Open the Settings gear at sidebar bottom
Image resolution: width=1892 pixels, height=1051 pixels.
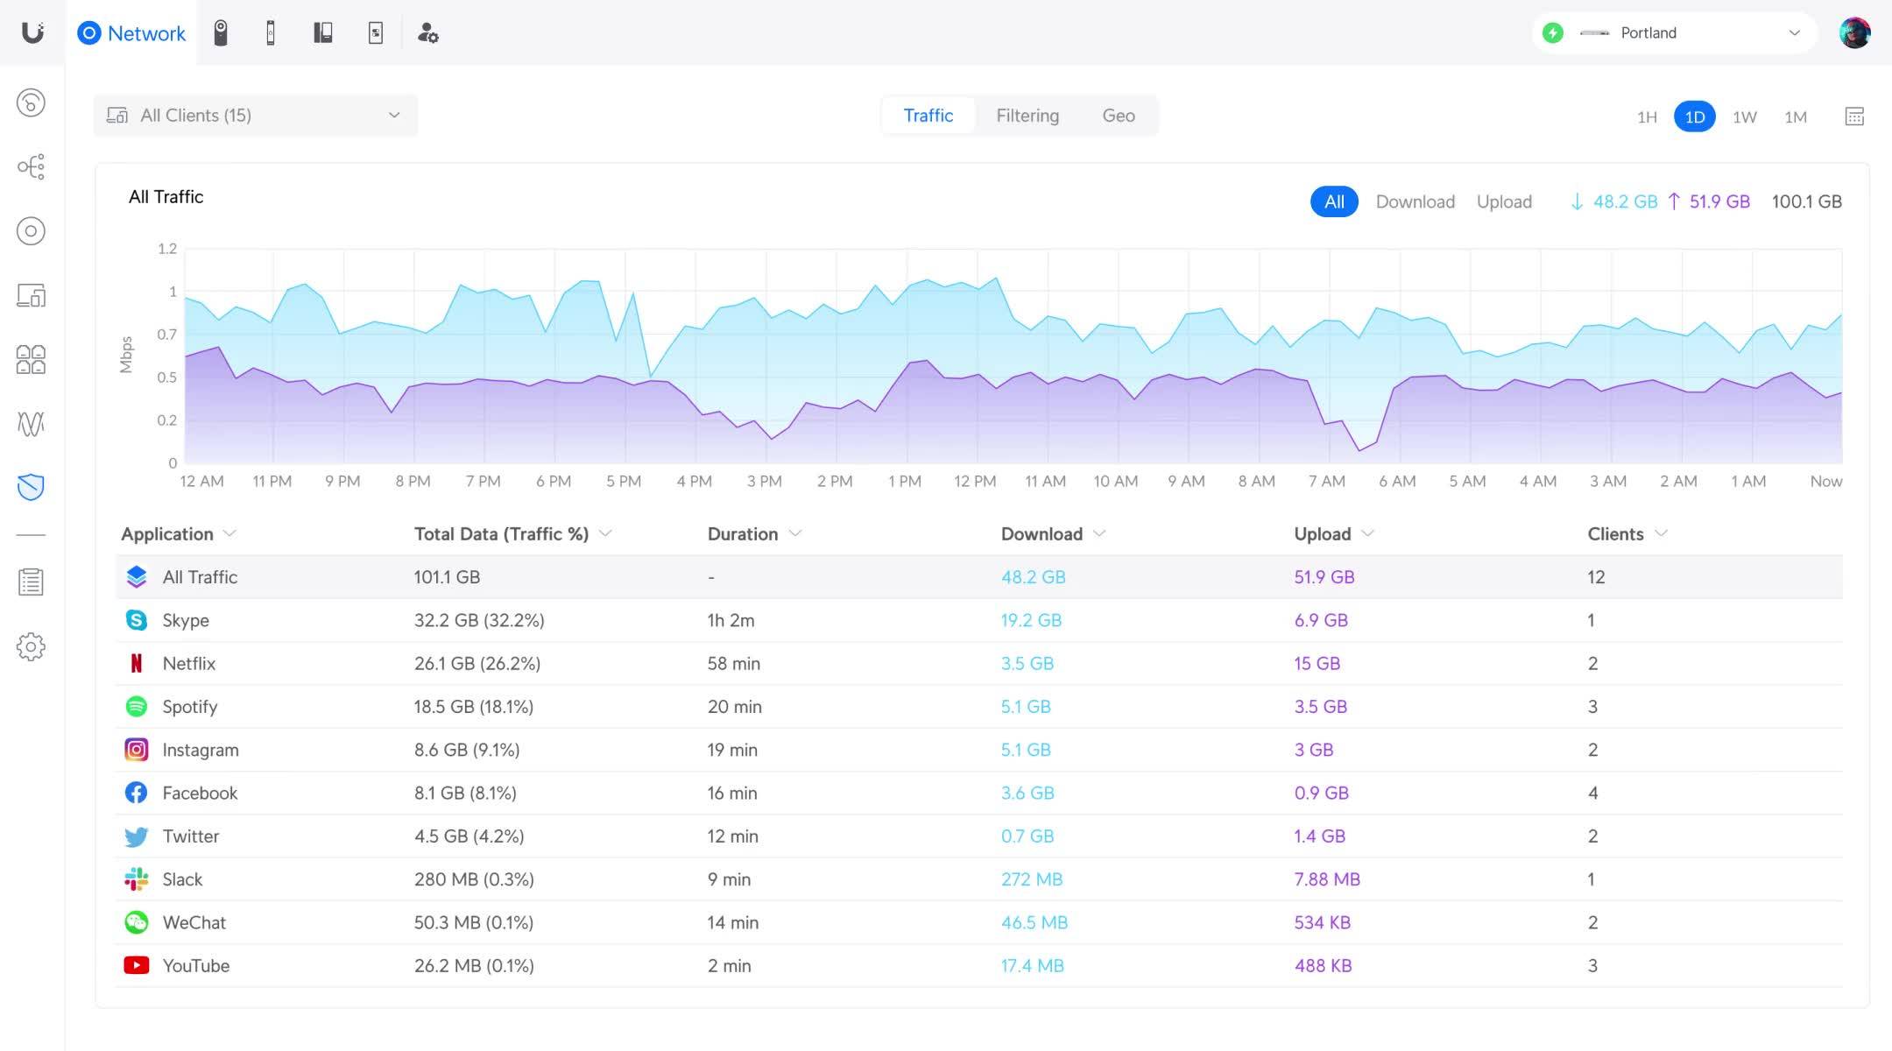pos(31,646)
